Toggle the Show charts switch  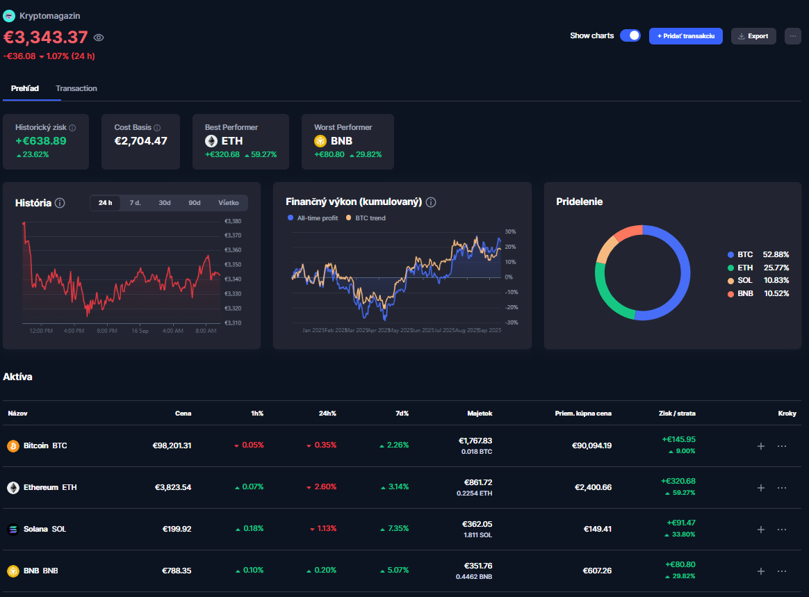coord(630,35)
